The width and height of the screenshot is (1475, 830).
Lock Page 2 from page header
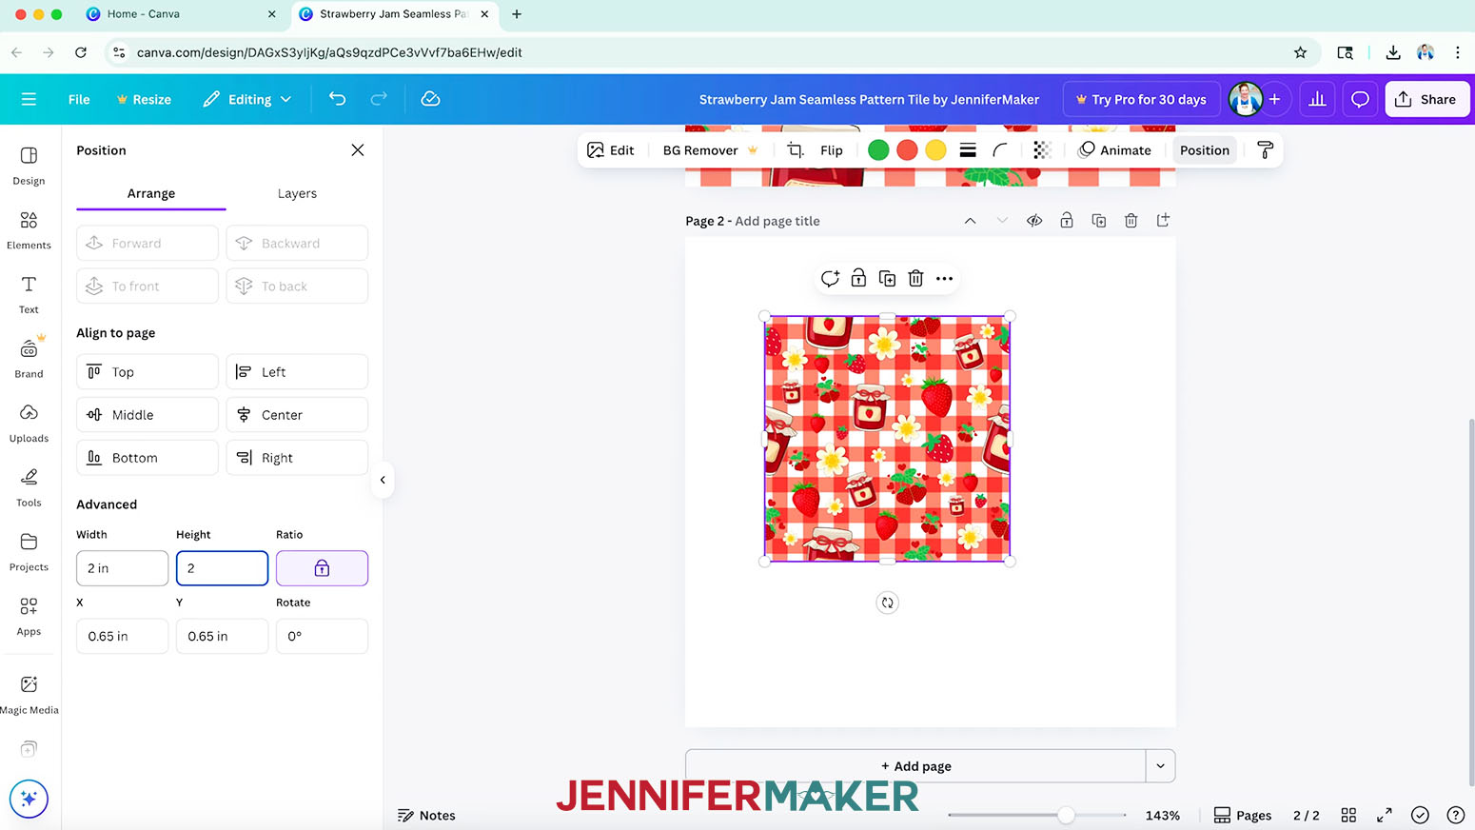tap(1067, 221)
